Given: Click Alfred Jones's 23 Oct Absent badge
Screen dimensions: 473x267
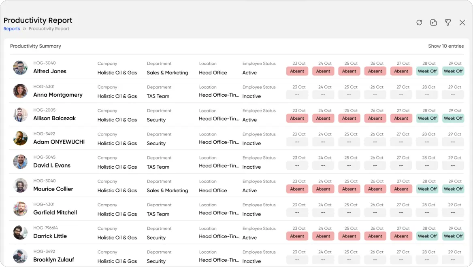Looking at the screenshot, I should tap(297, 71).
